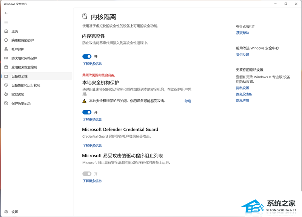This screenshot has height=217, width=302.
Task: Click the Microsoft Defender Credential Guard heading
Action: point(120,129)
